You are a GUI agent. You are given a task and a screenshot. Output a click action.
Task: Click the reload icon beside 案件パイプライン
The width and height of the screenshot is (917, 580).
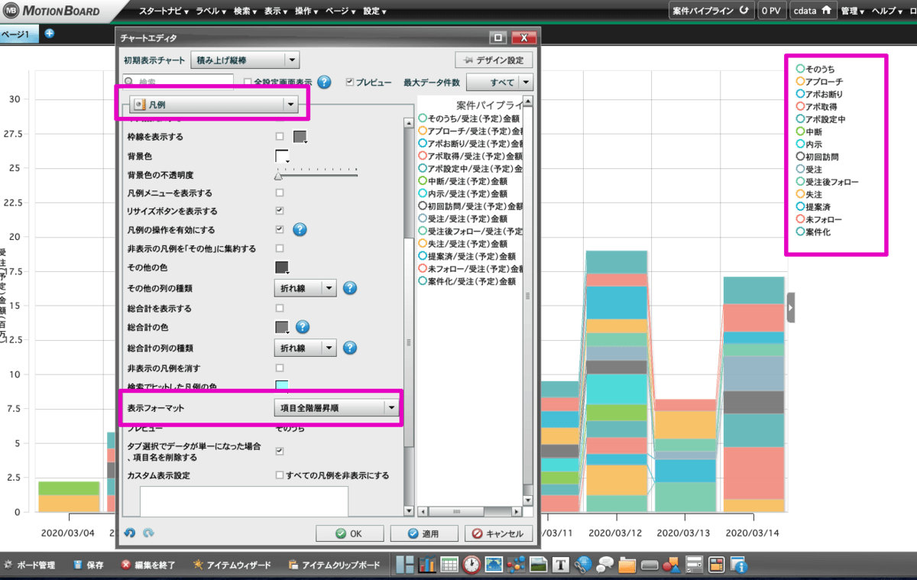(744, 11)
